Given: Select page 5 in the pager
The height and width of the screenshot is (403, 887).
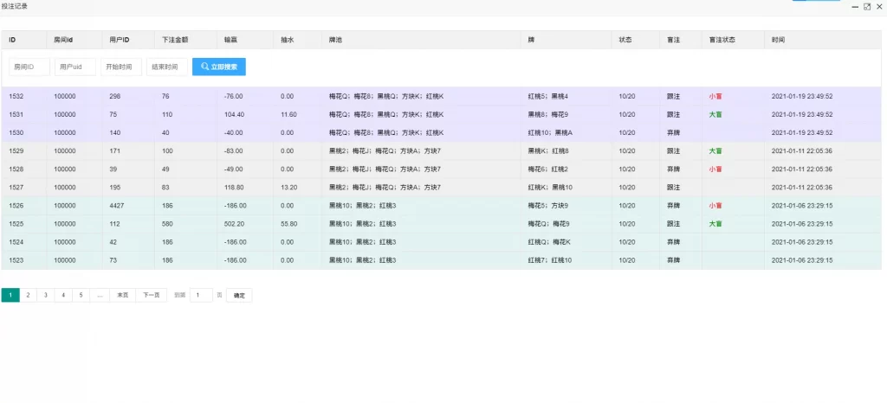Looking at the screenshot, I should pos(81,295).
